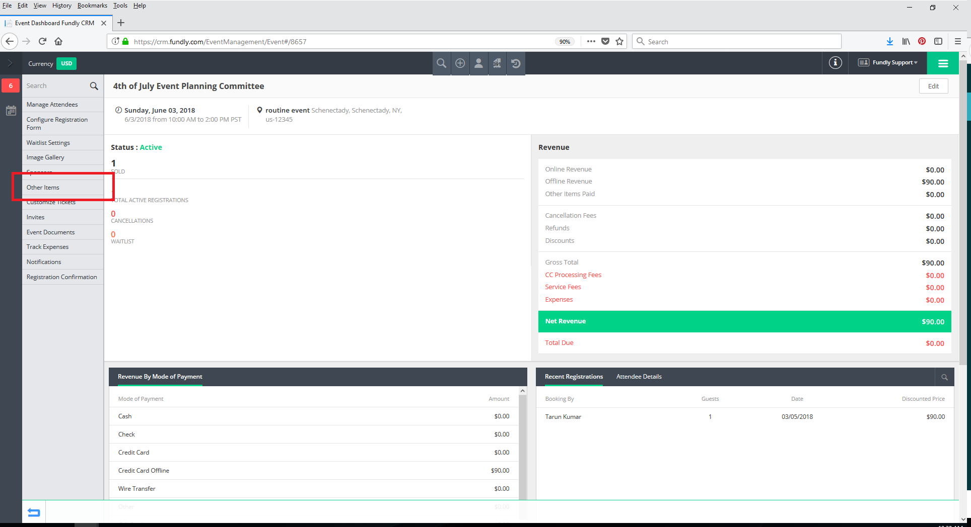
Task: Open the Help menu
Action: 140,6
